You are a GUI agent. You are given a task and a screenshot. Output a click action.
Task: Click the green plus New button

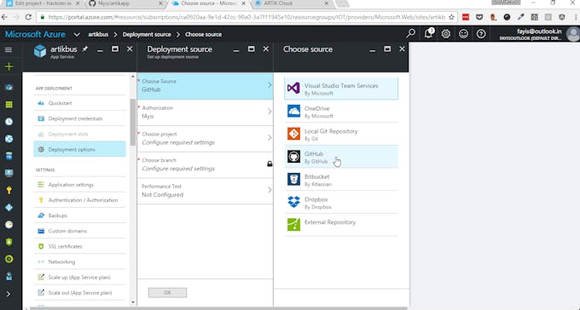pyautogui.click(x=9, y=67)
